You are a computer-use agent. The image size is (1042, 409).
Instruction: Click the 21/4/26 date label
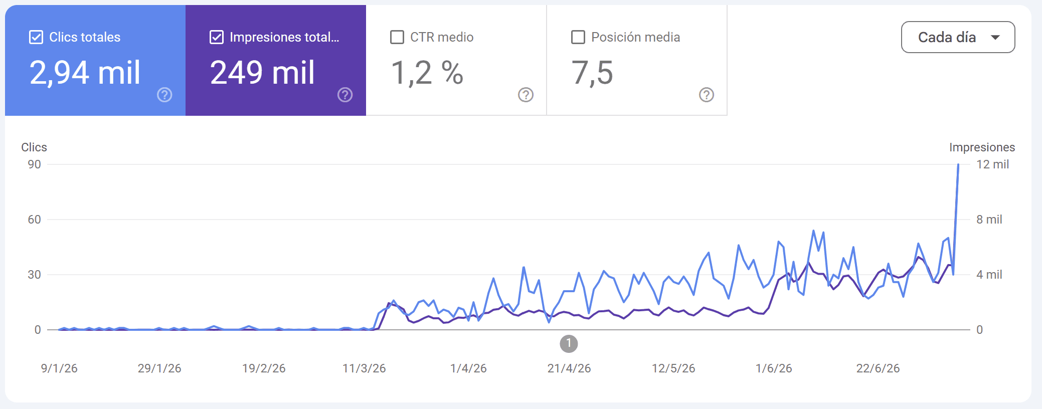[x=569, y=368]
